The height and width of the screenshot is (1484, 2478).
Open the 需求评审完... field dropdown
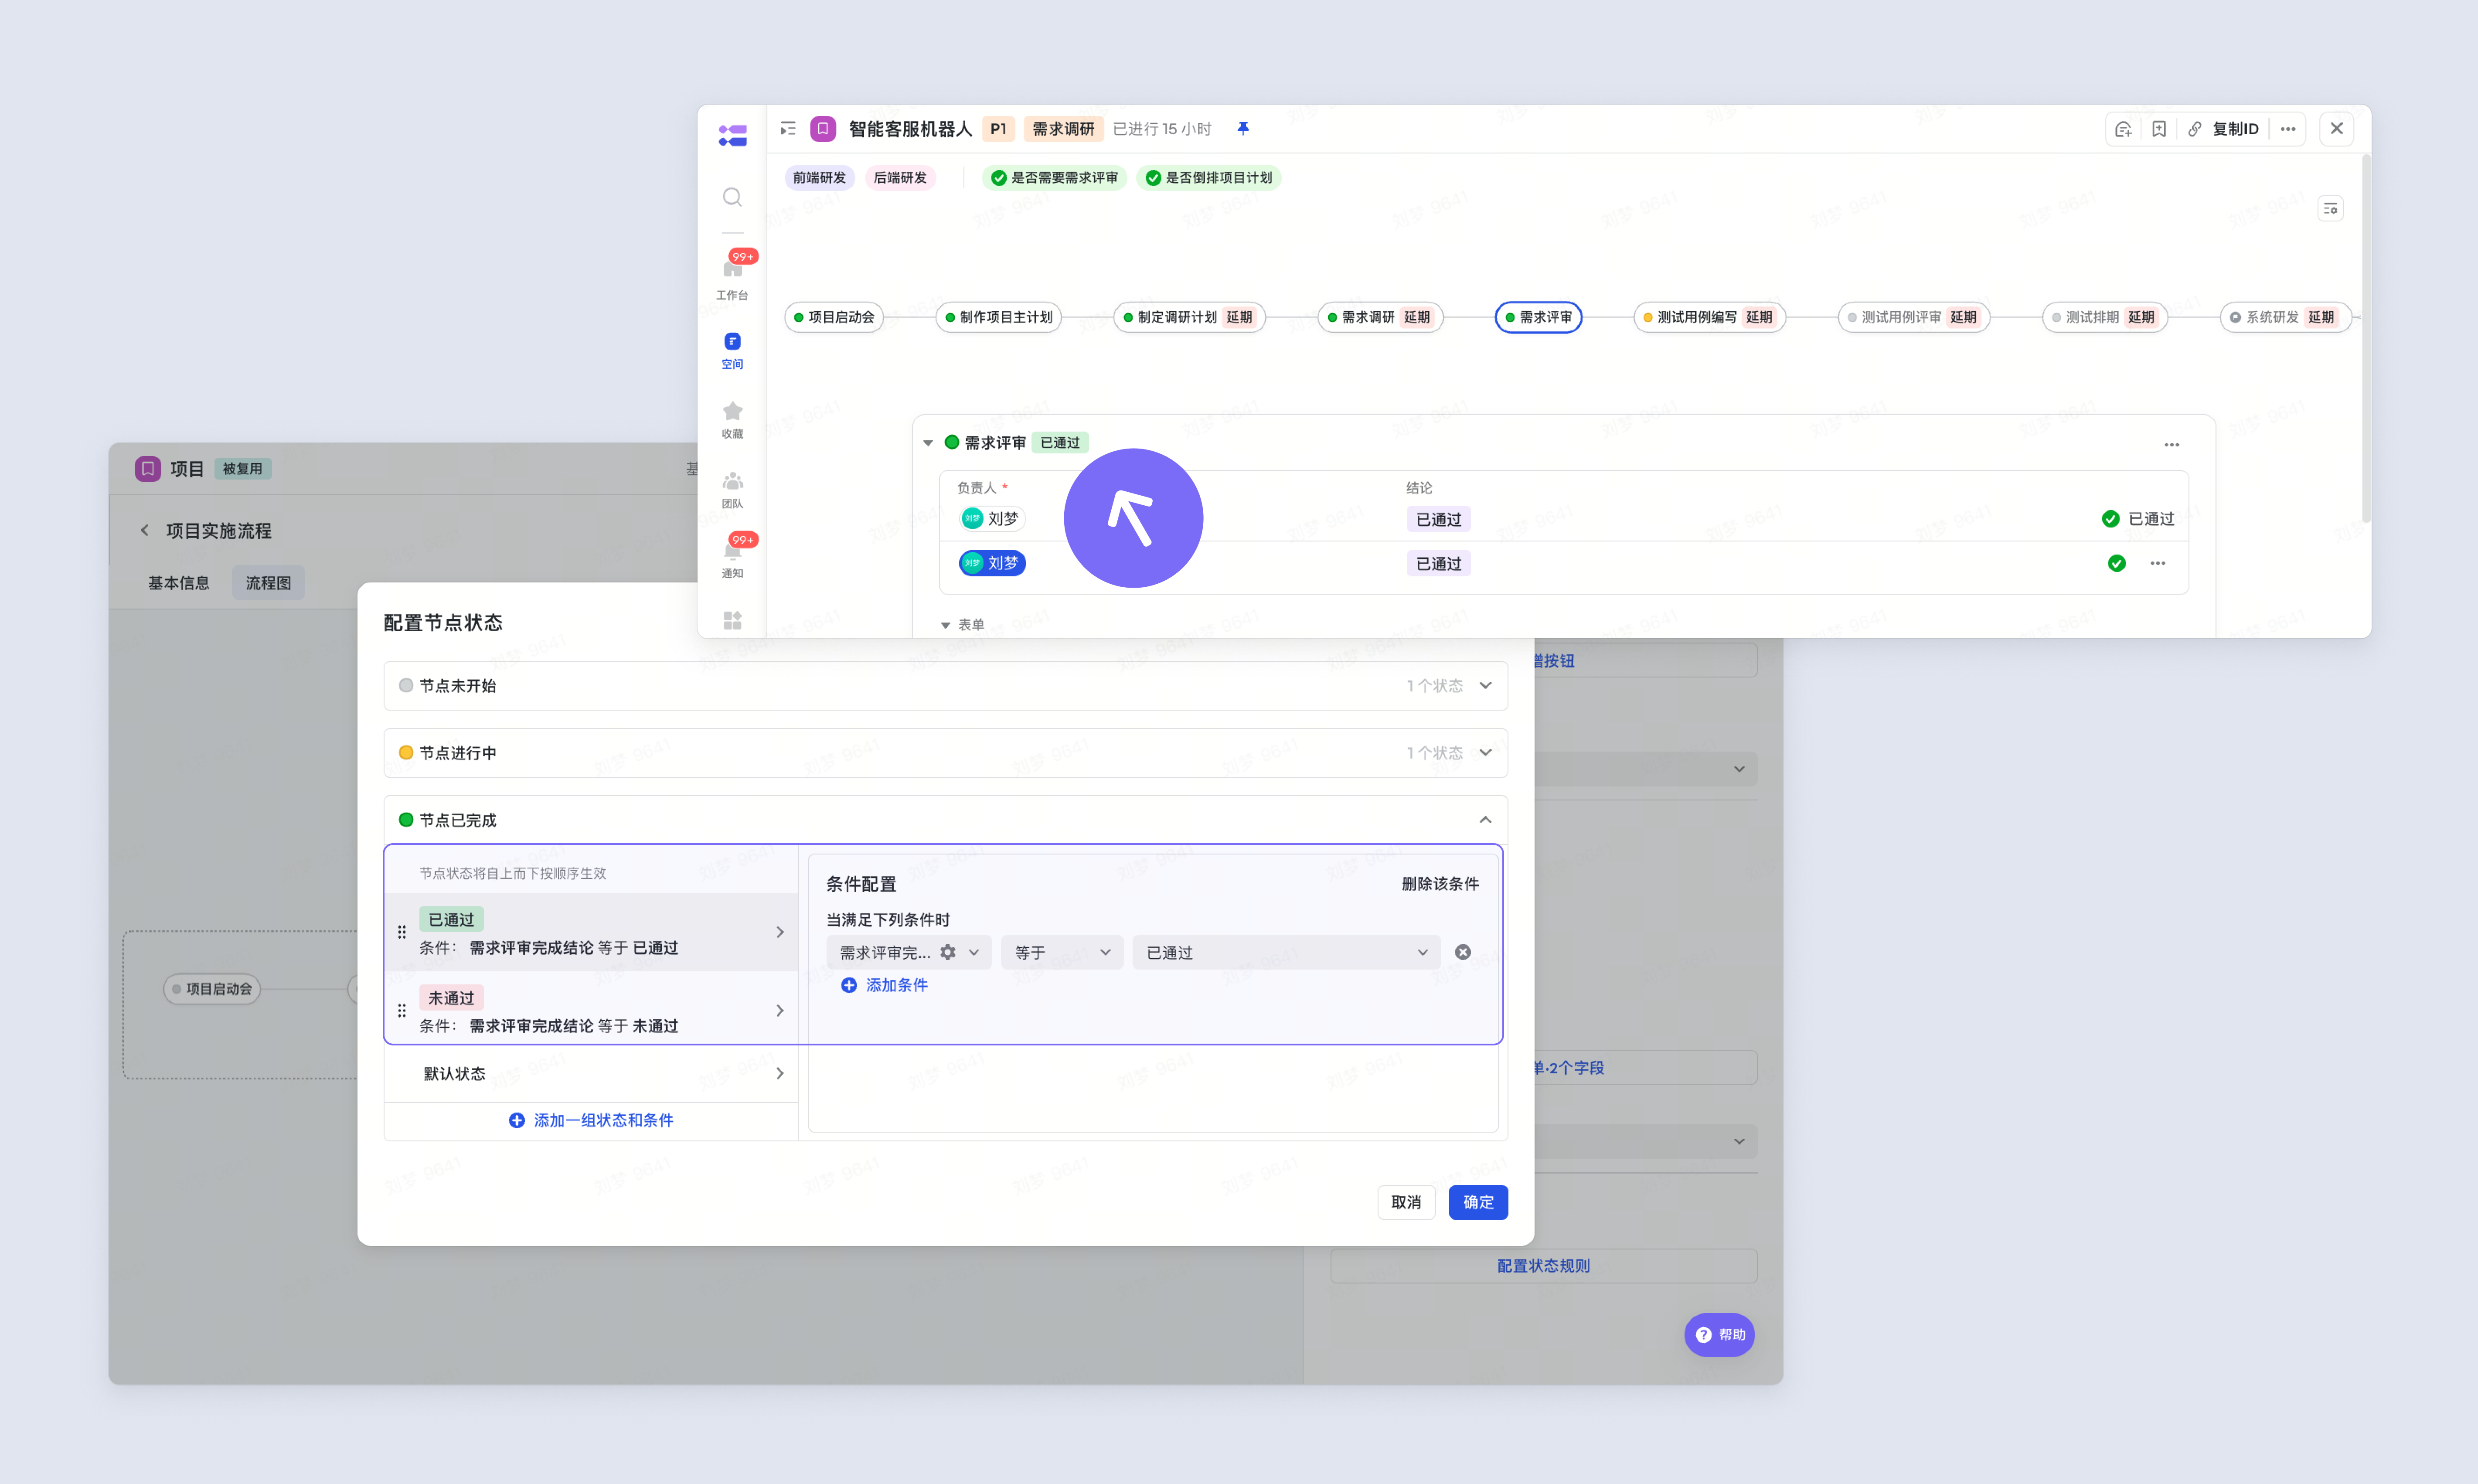pyautogui.click(x=909, y=952)
